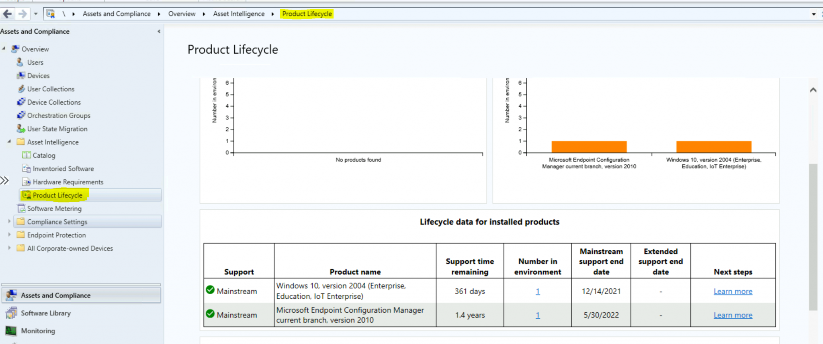Image resolution: width=823 pixels, height=344 pixels.
Task: Click the Devices icon in the tree
Action: coord(21,75)
